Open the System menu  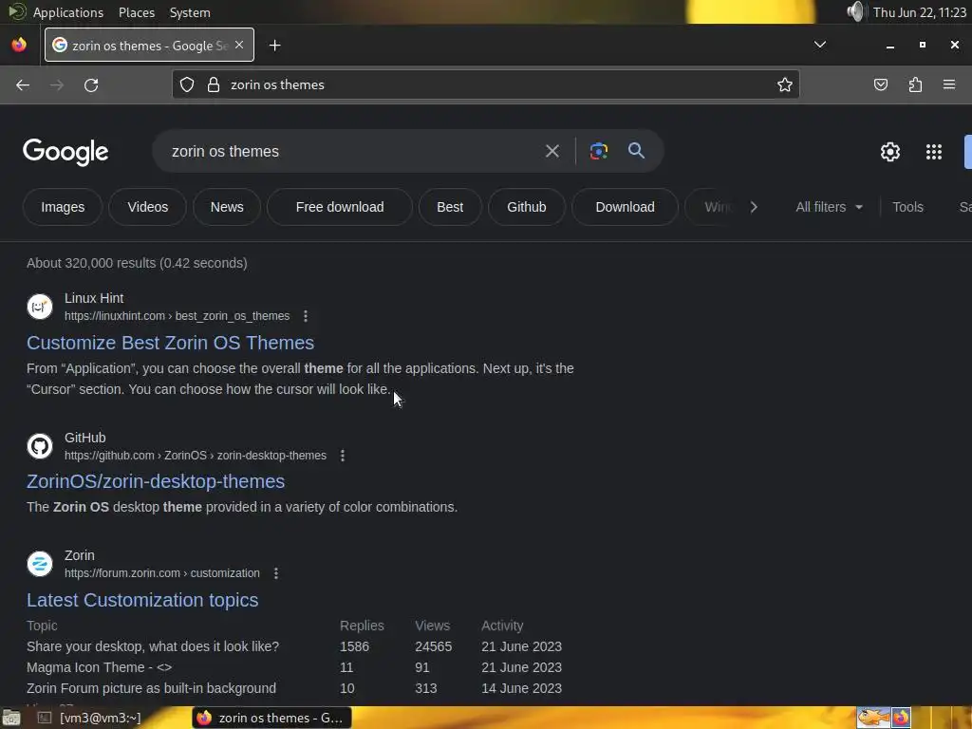click(190, 12)
